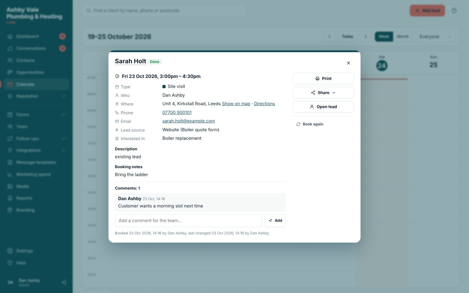
Task: Close the Sarah Holt appointment dialog
Action: 348,63
